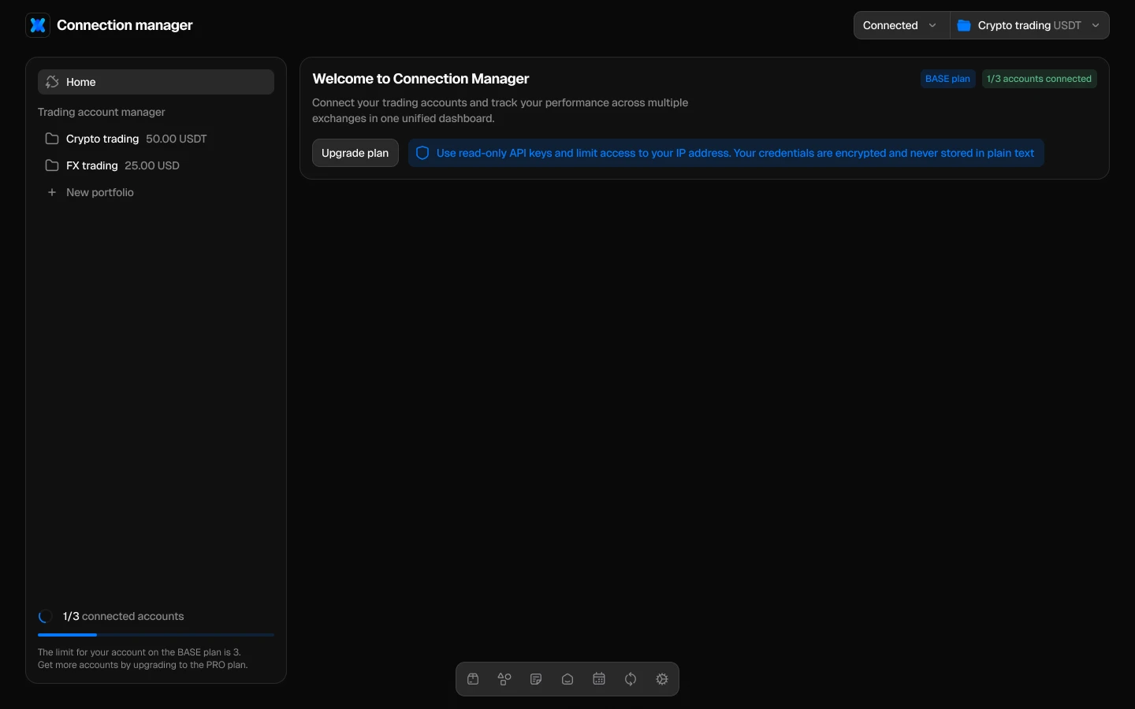
Task: Click the home icon in the bottom toolbar
Action: click(x=567, y=679)
